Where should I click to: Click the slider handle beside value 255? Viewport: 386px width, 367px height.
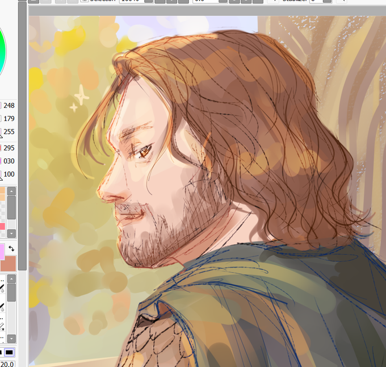click(x=1, y=136)
